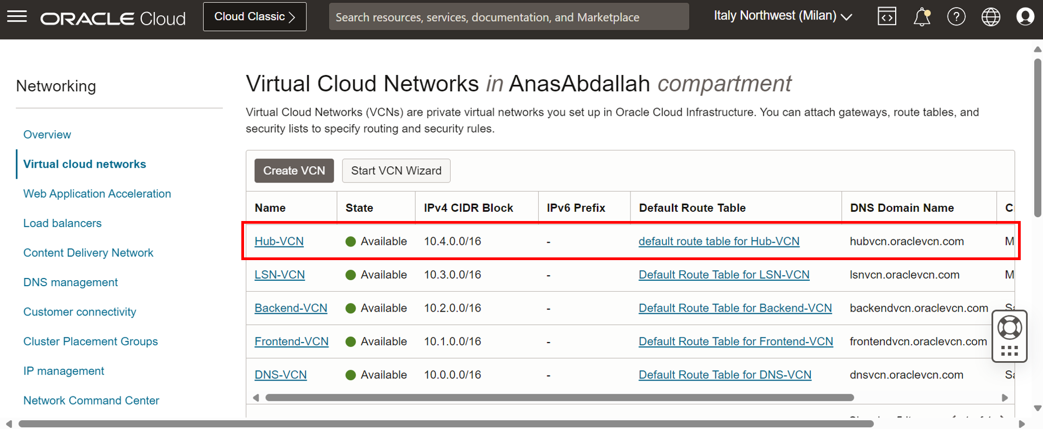Viewport: 1043px width, 429px height.
Task: Click the support widget grid dots
Action: (1009, 351)
